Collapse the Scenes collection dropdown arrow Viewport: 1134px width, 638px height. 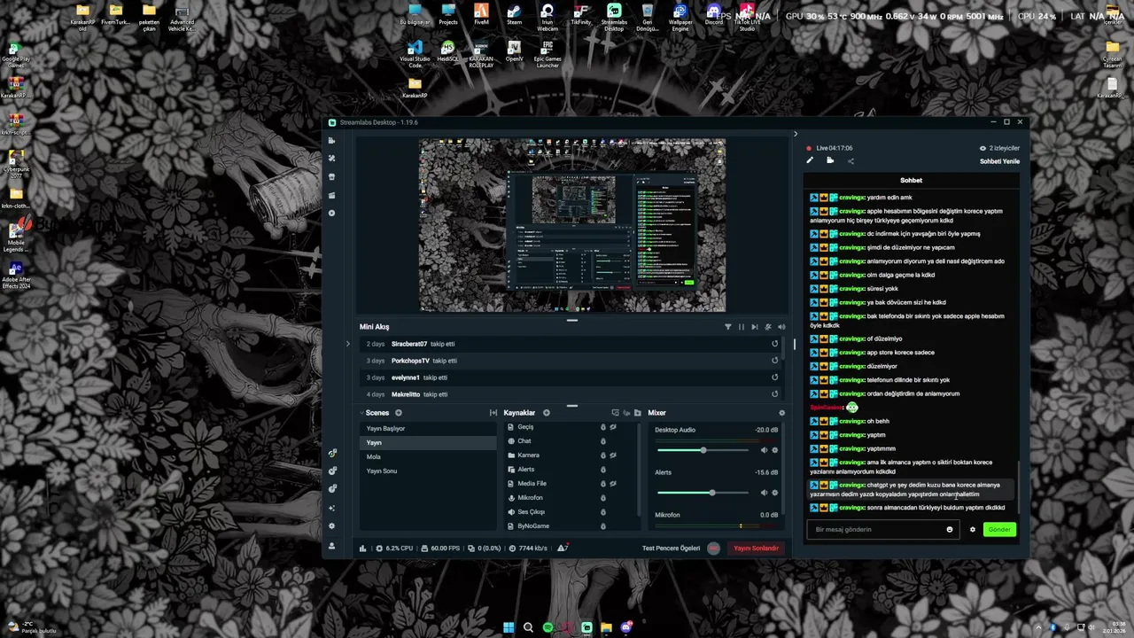362,413
